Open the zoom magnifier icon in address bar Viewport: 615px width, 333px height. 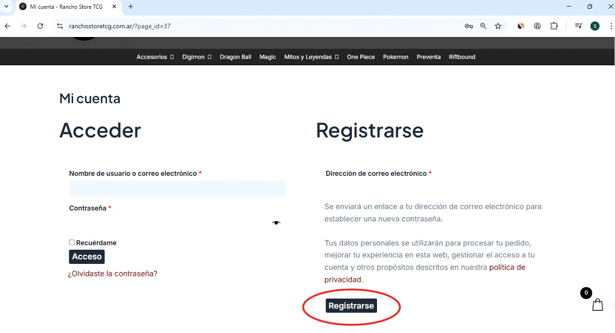(x=483, y=26)
